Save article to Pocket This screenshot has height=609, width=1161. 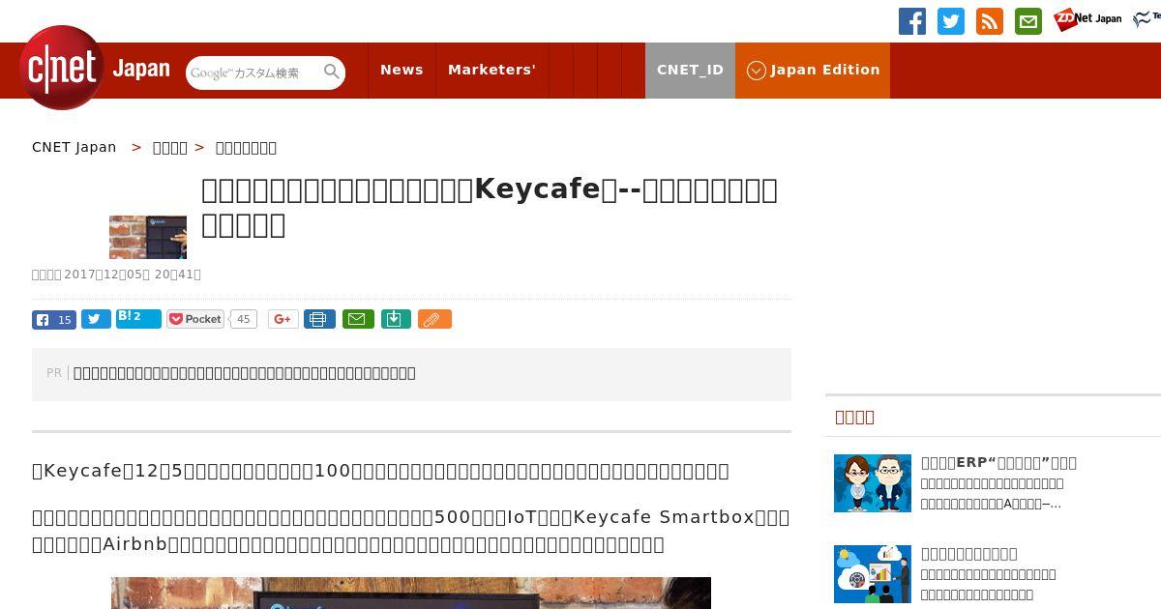[195, 319]
